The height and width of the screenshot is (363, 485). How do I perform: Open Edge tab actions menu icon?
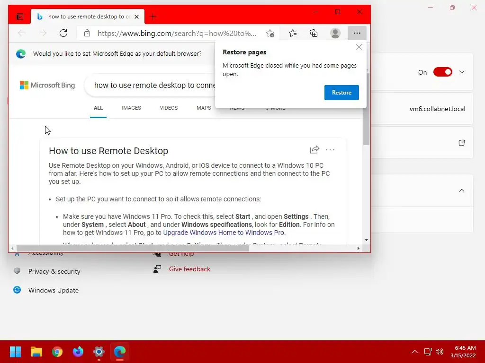pos(20,17)
